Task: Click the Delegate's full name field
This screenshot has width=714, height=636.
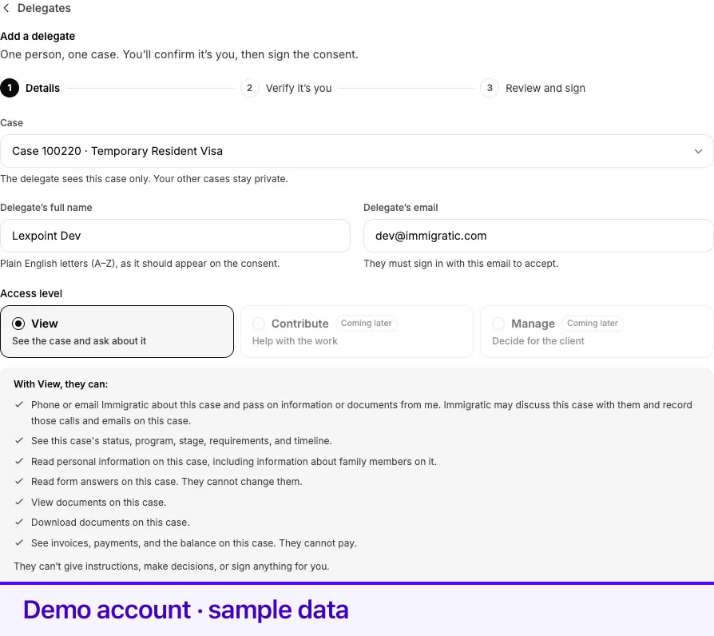Action: pos(176,236)
